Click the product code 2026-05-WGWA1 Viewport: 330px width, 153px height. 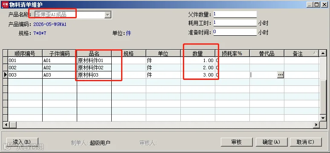click(50, 24)
